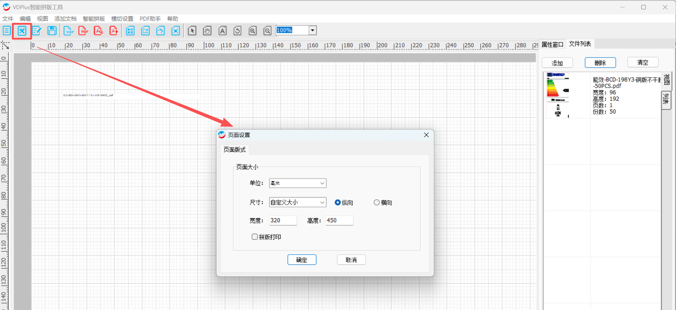Enable the 拼版打印 checkbox
This screenshot has width=676, height=310.
(x=255, y=237)
